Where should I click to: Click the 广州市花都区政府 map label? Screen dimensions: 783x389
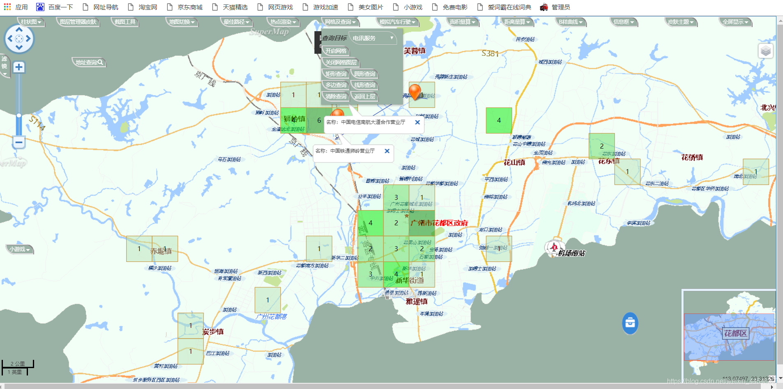(439, 223)
